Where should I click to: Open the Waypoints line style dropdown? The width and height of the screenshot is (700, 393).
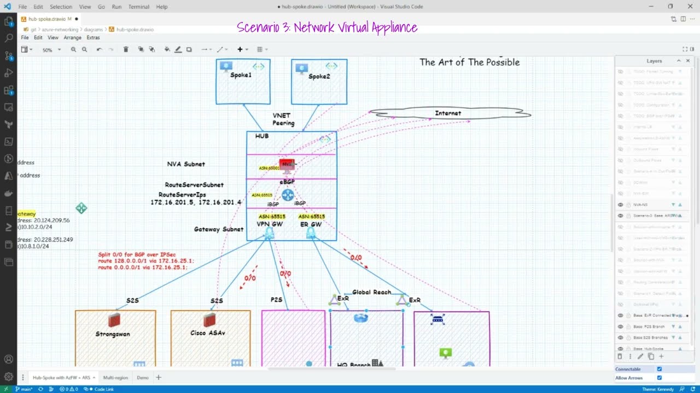(221, 50)
